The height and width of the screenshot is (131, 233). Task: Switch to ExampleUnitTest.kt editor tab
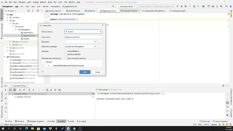[130, 11]
